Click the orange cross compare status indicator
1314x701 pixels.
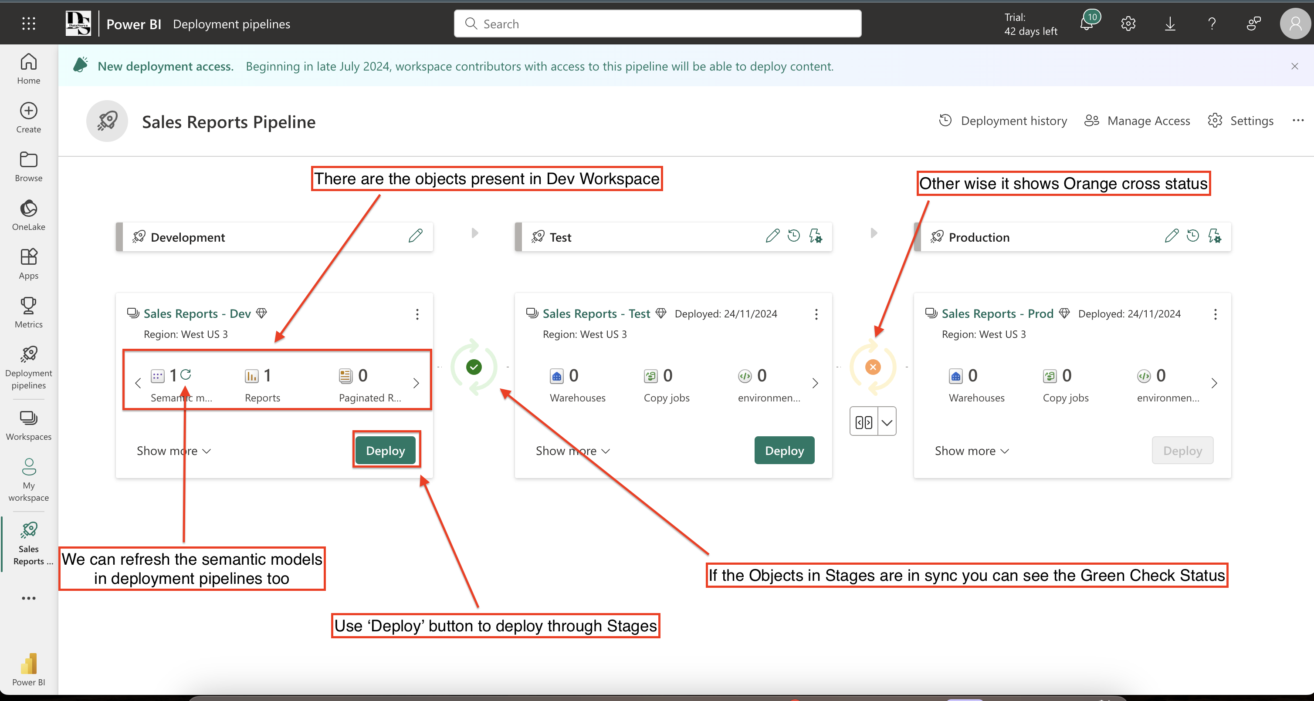pos(873,367)
